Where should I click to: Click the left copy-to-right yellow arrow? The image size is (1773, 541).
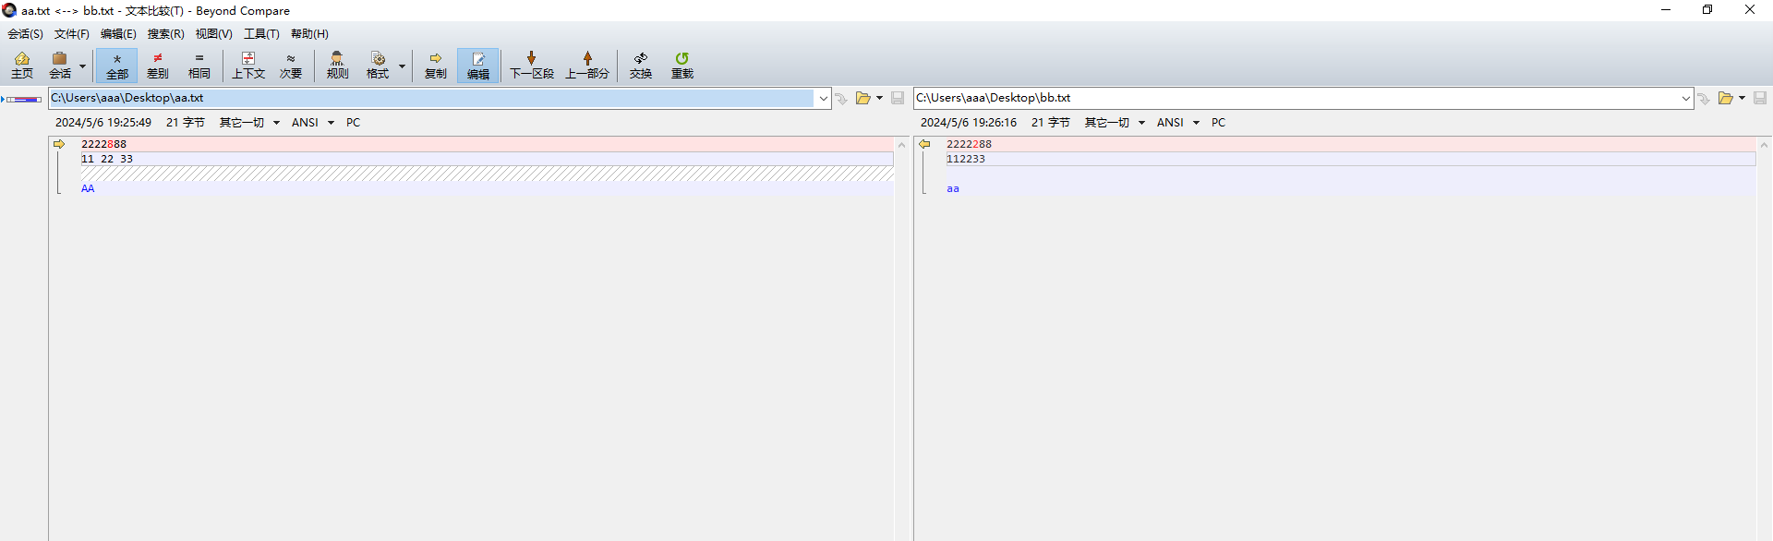59,144
